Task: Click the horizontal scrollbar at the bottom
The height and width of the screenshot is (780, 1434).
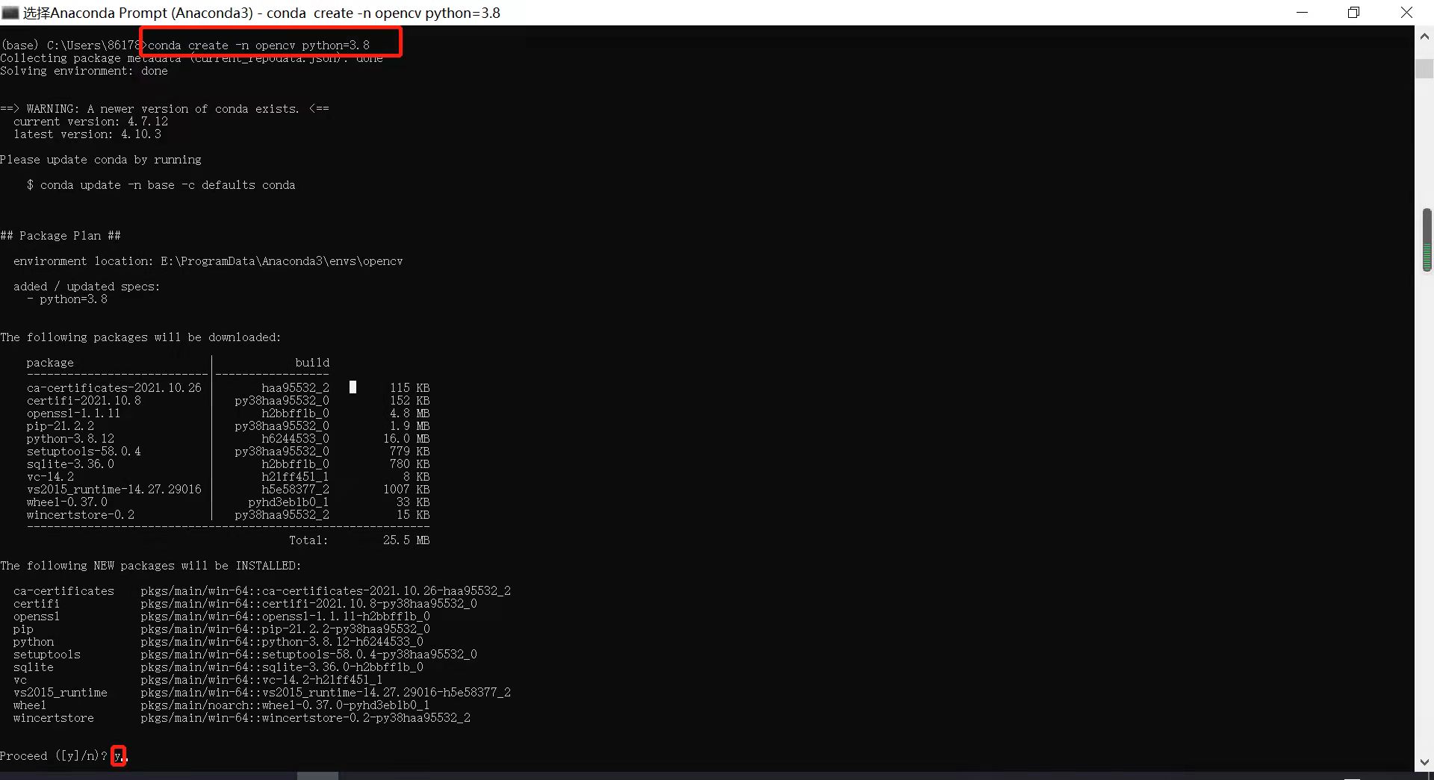Action: (317, 776)
